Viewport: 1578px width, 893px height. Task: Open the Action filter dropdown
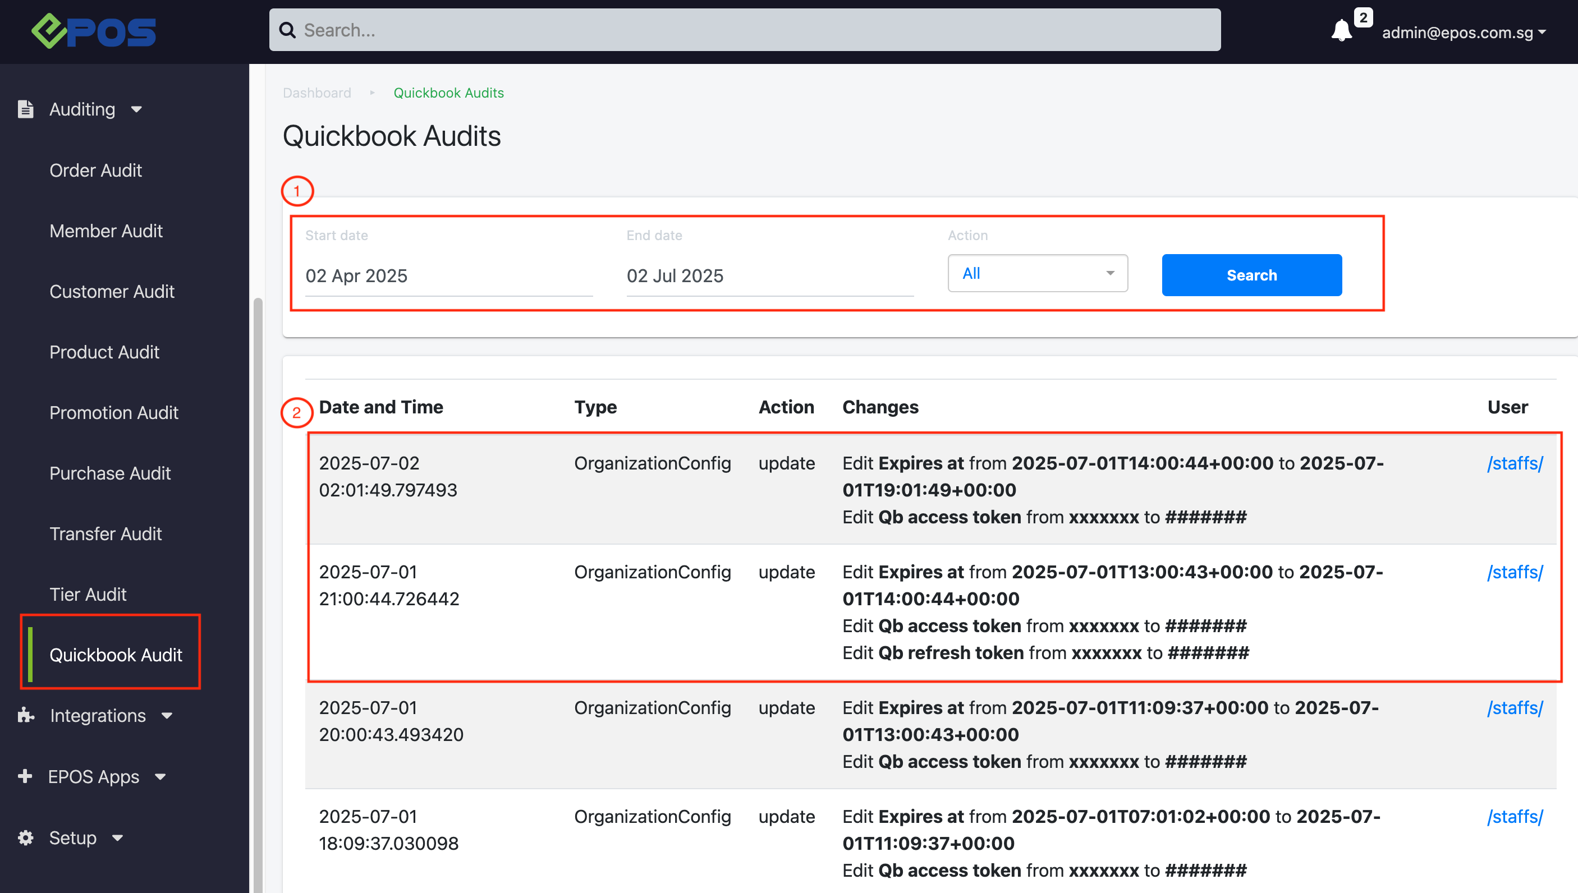1037,274
